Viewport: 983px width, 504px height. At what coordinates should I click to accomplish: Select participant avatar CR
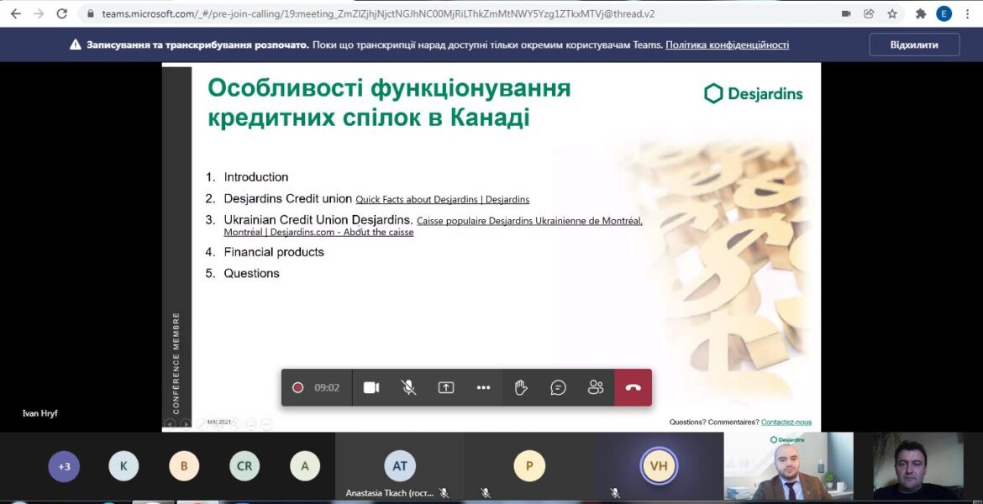click(x=244, y=466)
